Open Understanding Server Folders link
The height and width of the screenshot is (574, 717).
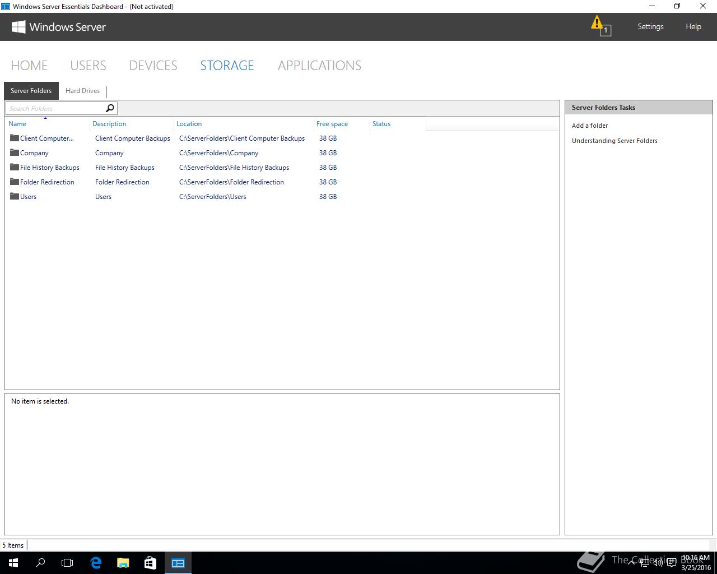tap(614, 141)
